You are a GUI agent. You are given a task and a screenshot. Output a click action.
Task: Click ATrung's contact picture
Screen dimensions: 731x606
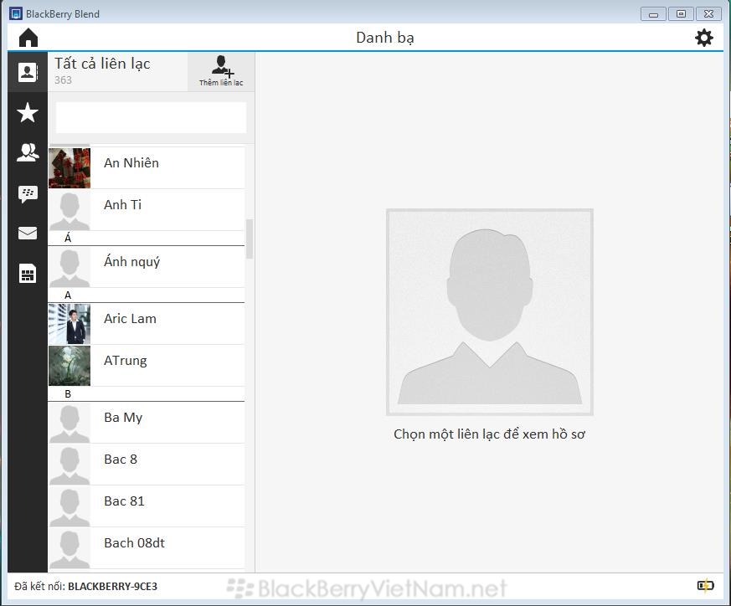click(69, 366)
